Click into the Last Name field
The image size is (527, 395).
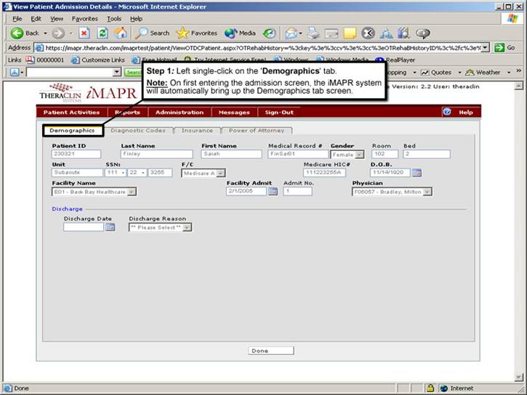click(156, 155)
